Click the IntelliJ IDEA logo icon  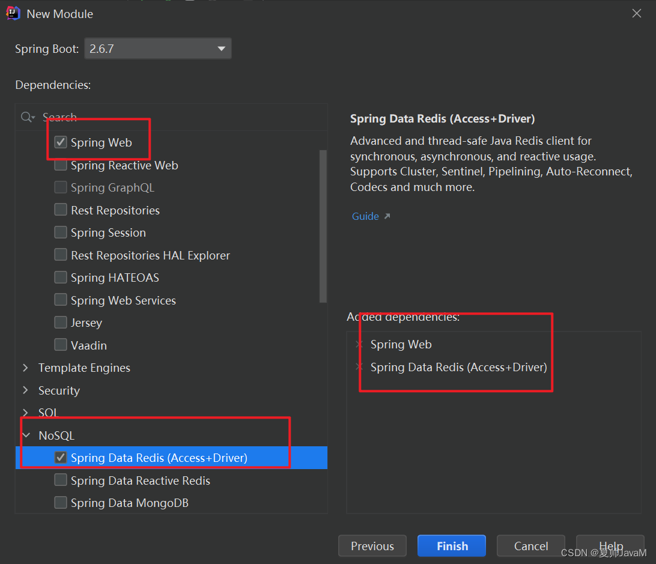13,13
